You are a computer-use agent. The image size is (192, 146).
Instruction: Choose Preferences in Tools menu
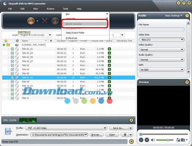(x=71, y=38)
